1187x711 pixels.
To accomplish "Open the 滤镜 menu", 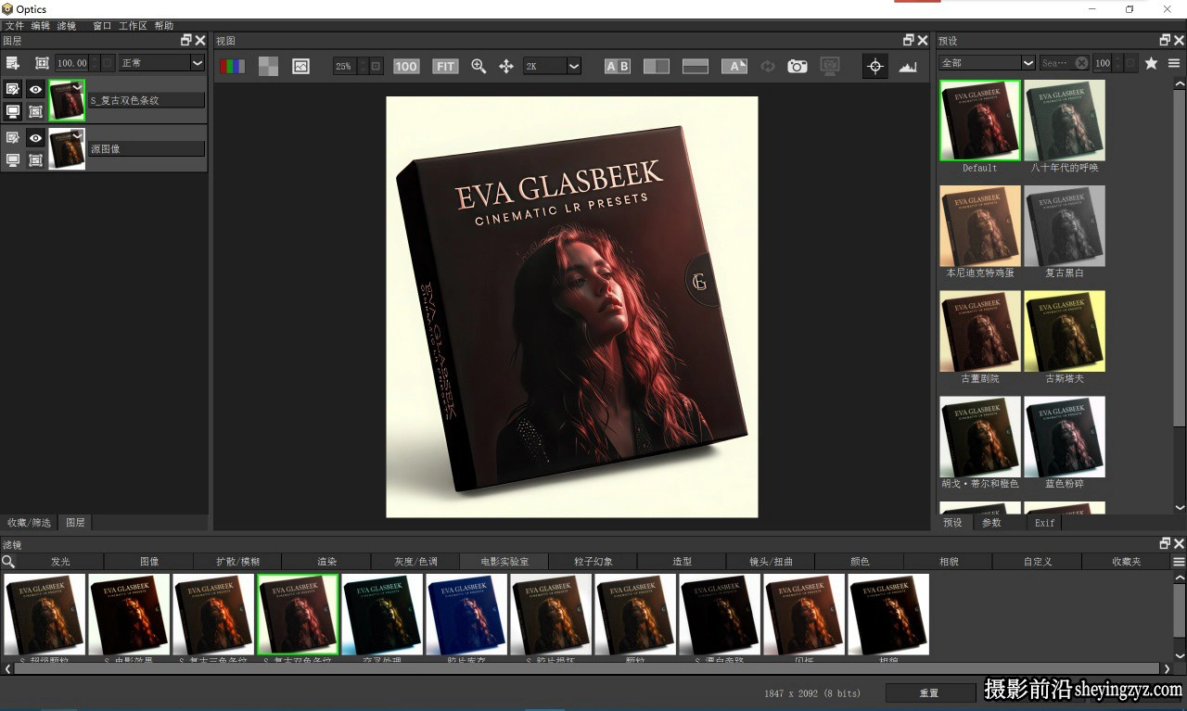I will tap(67, 26).
